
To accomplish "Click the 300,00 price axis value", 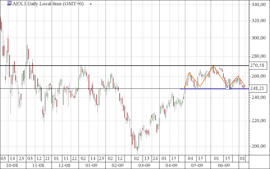I will point(258,38).
